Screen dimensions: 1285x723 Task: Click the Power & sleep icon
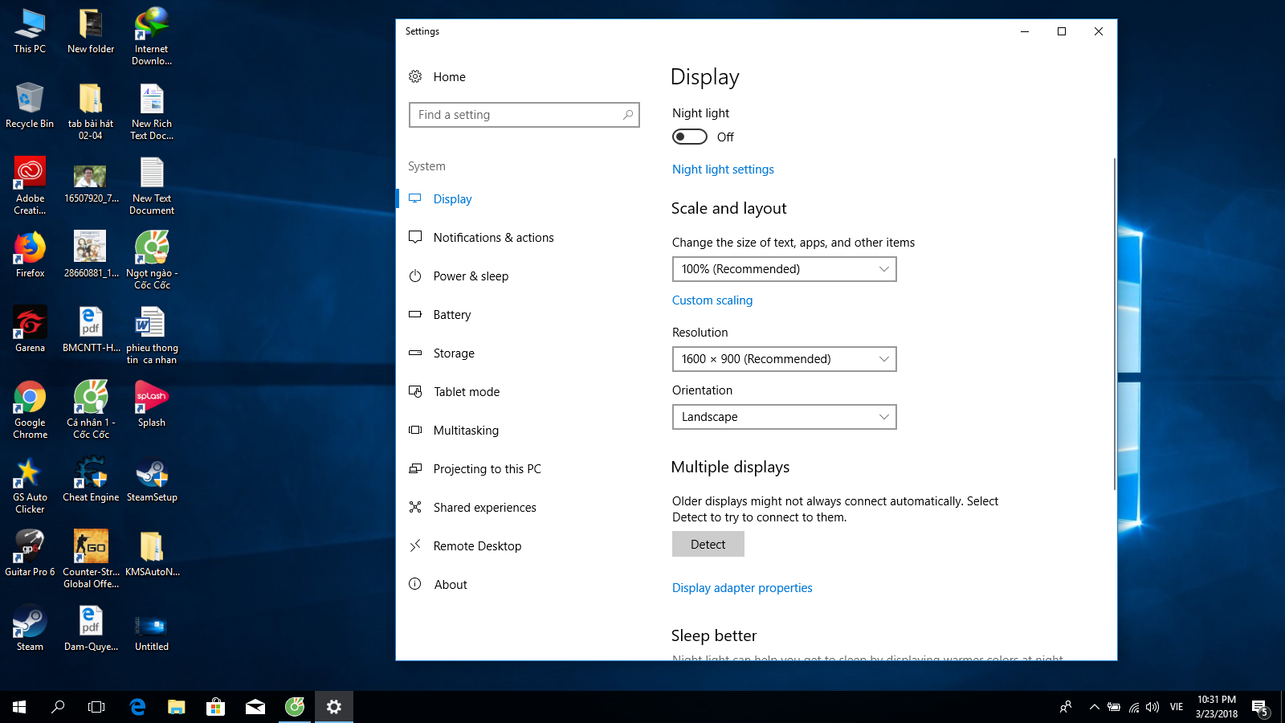(x=415, y=276)
